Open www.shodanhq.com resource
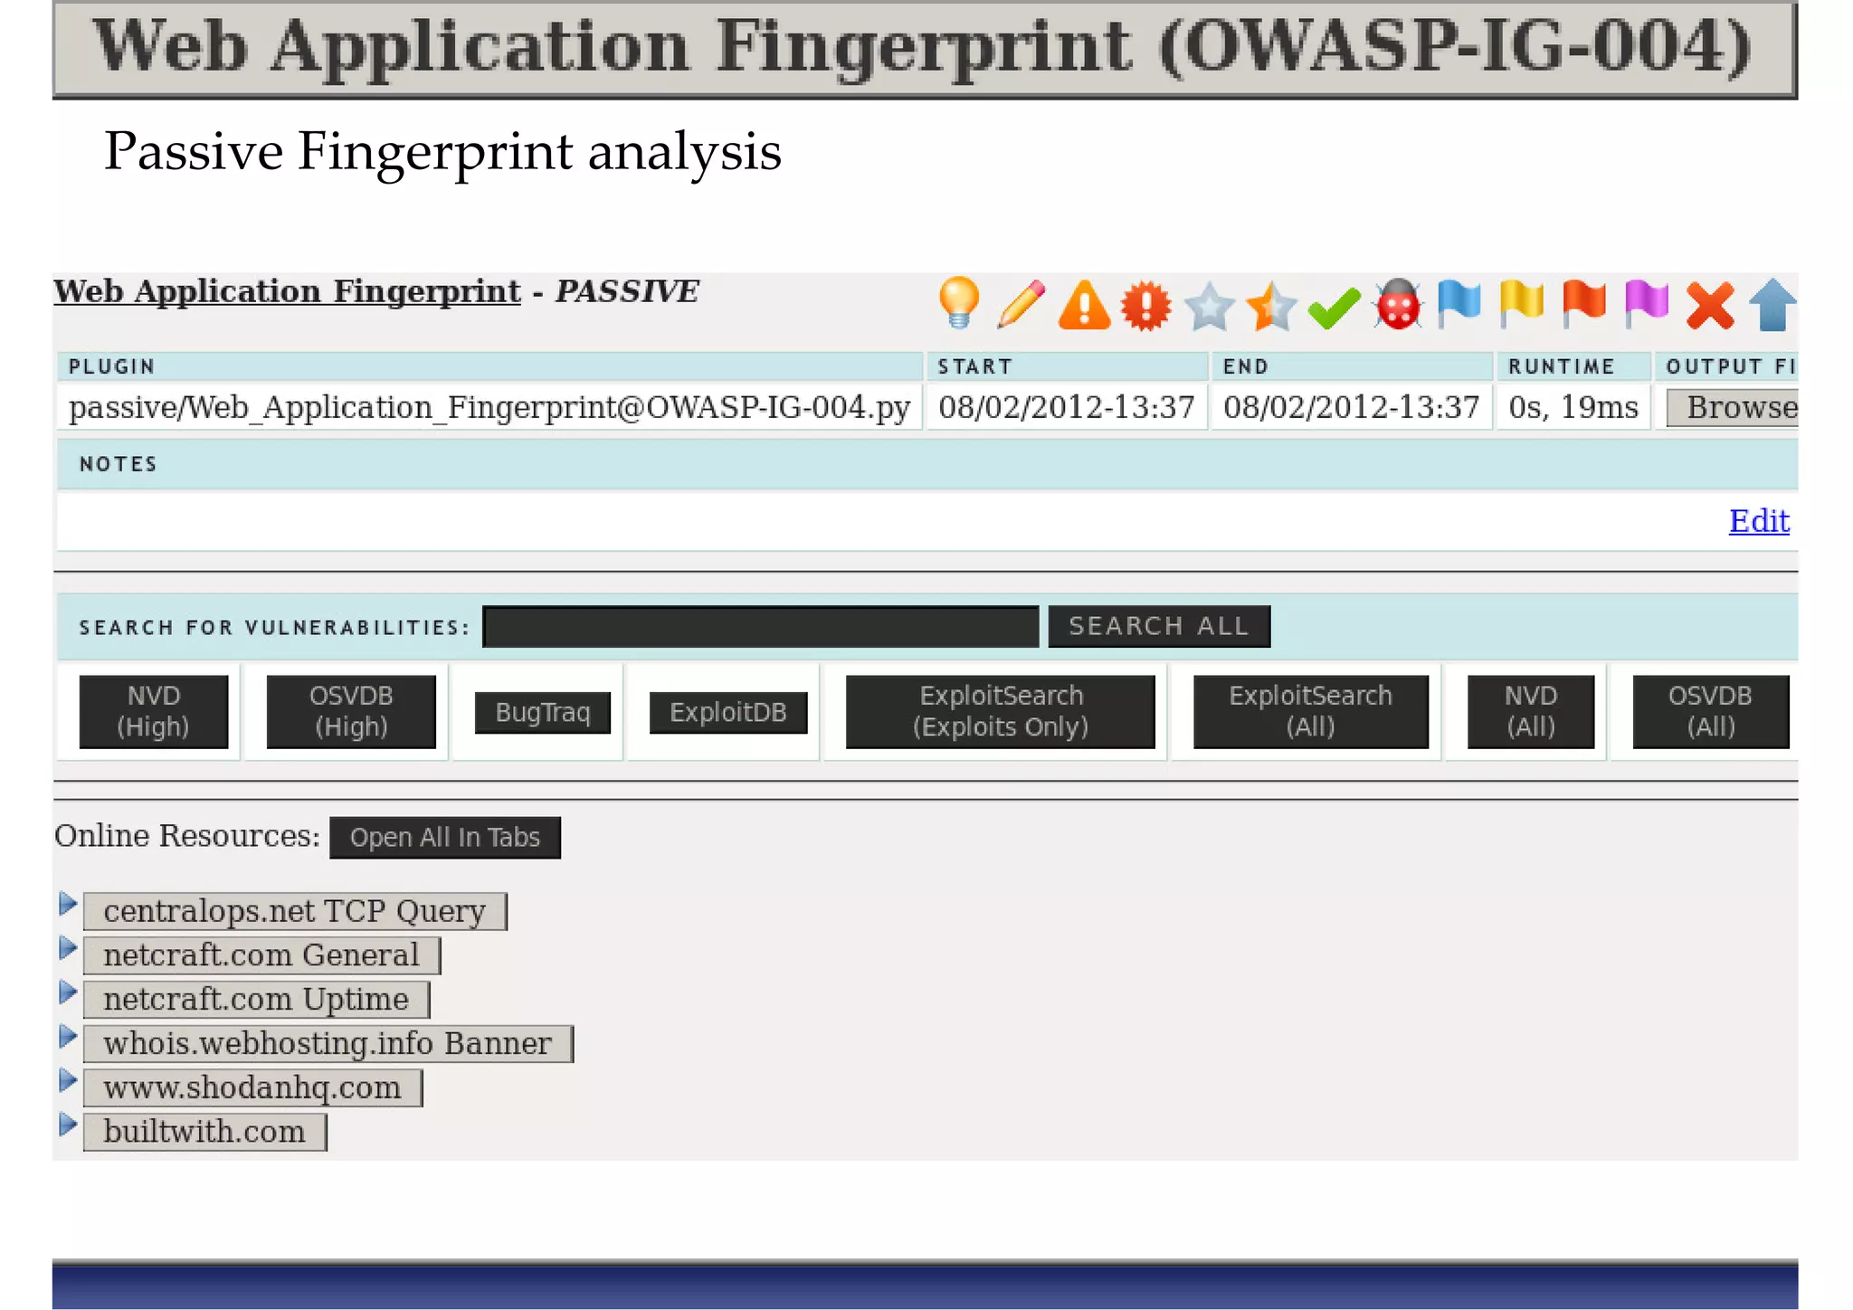The image size is (1853, 1310). click(252, 1087)
